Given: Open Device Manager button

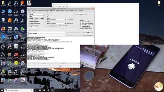Looking at the screenshot, I should pos(88,35).
